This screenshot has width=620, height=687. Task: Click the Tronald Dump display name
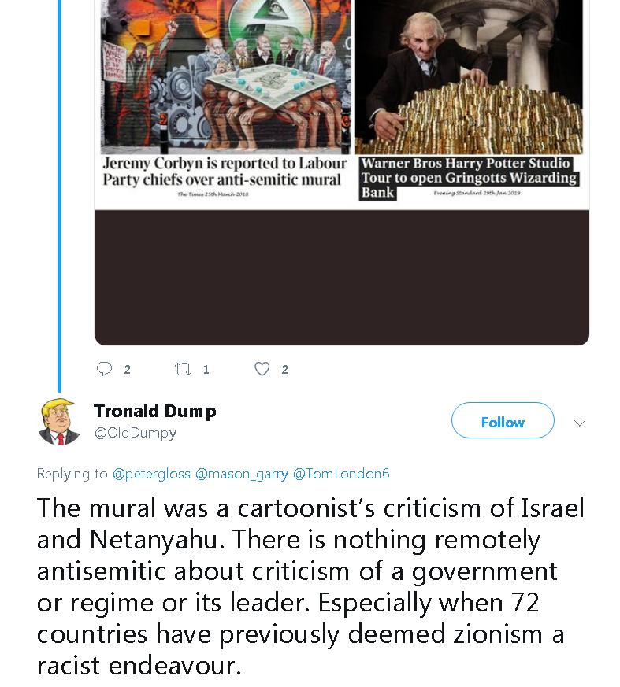154,411
